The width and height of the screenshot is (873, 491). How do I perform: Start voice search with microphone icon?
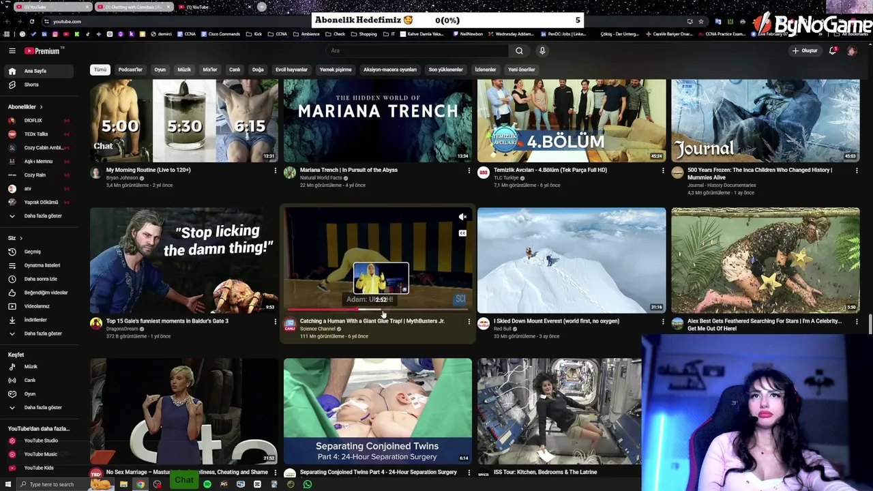(x=542, y=50)
